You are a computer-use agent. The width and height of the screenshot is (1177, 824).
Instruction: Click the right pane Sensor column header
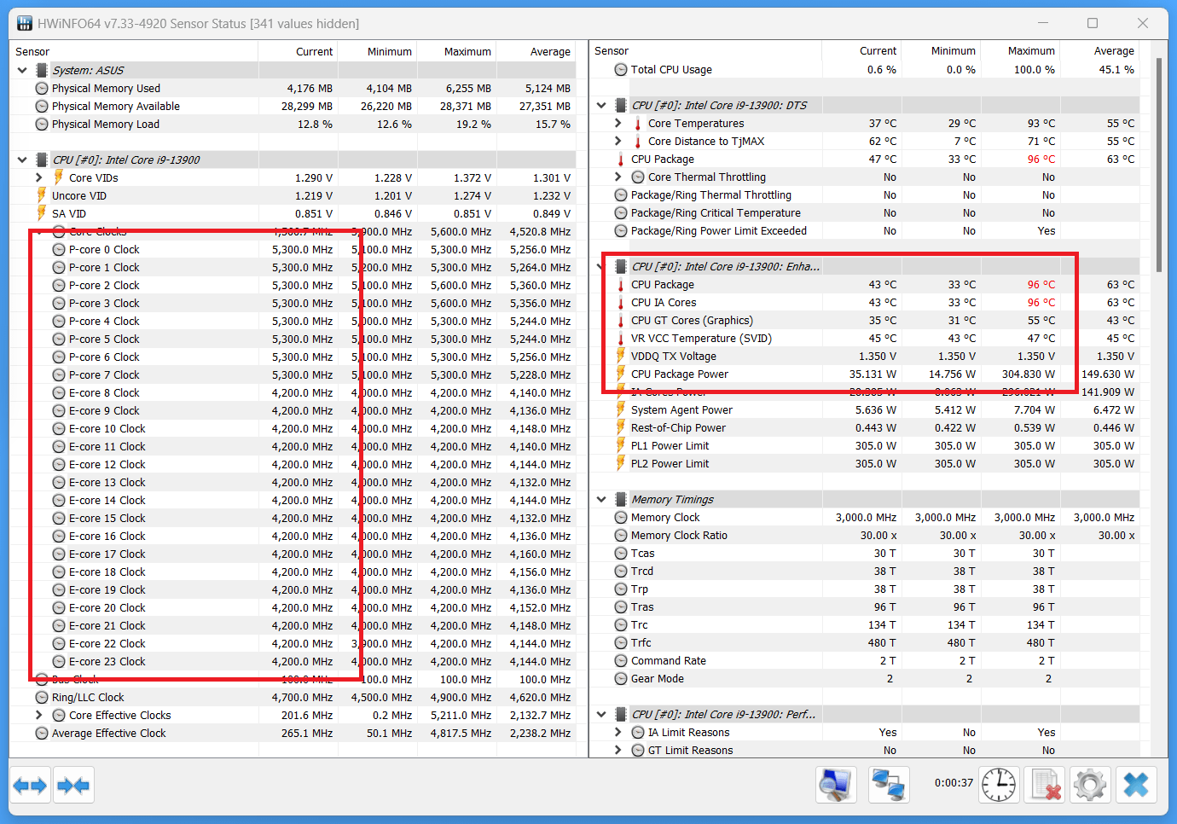pos(705,51)
